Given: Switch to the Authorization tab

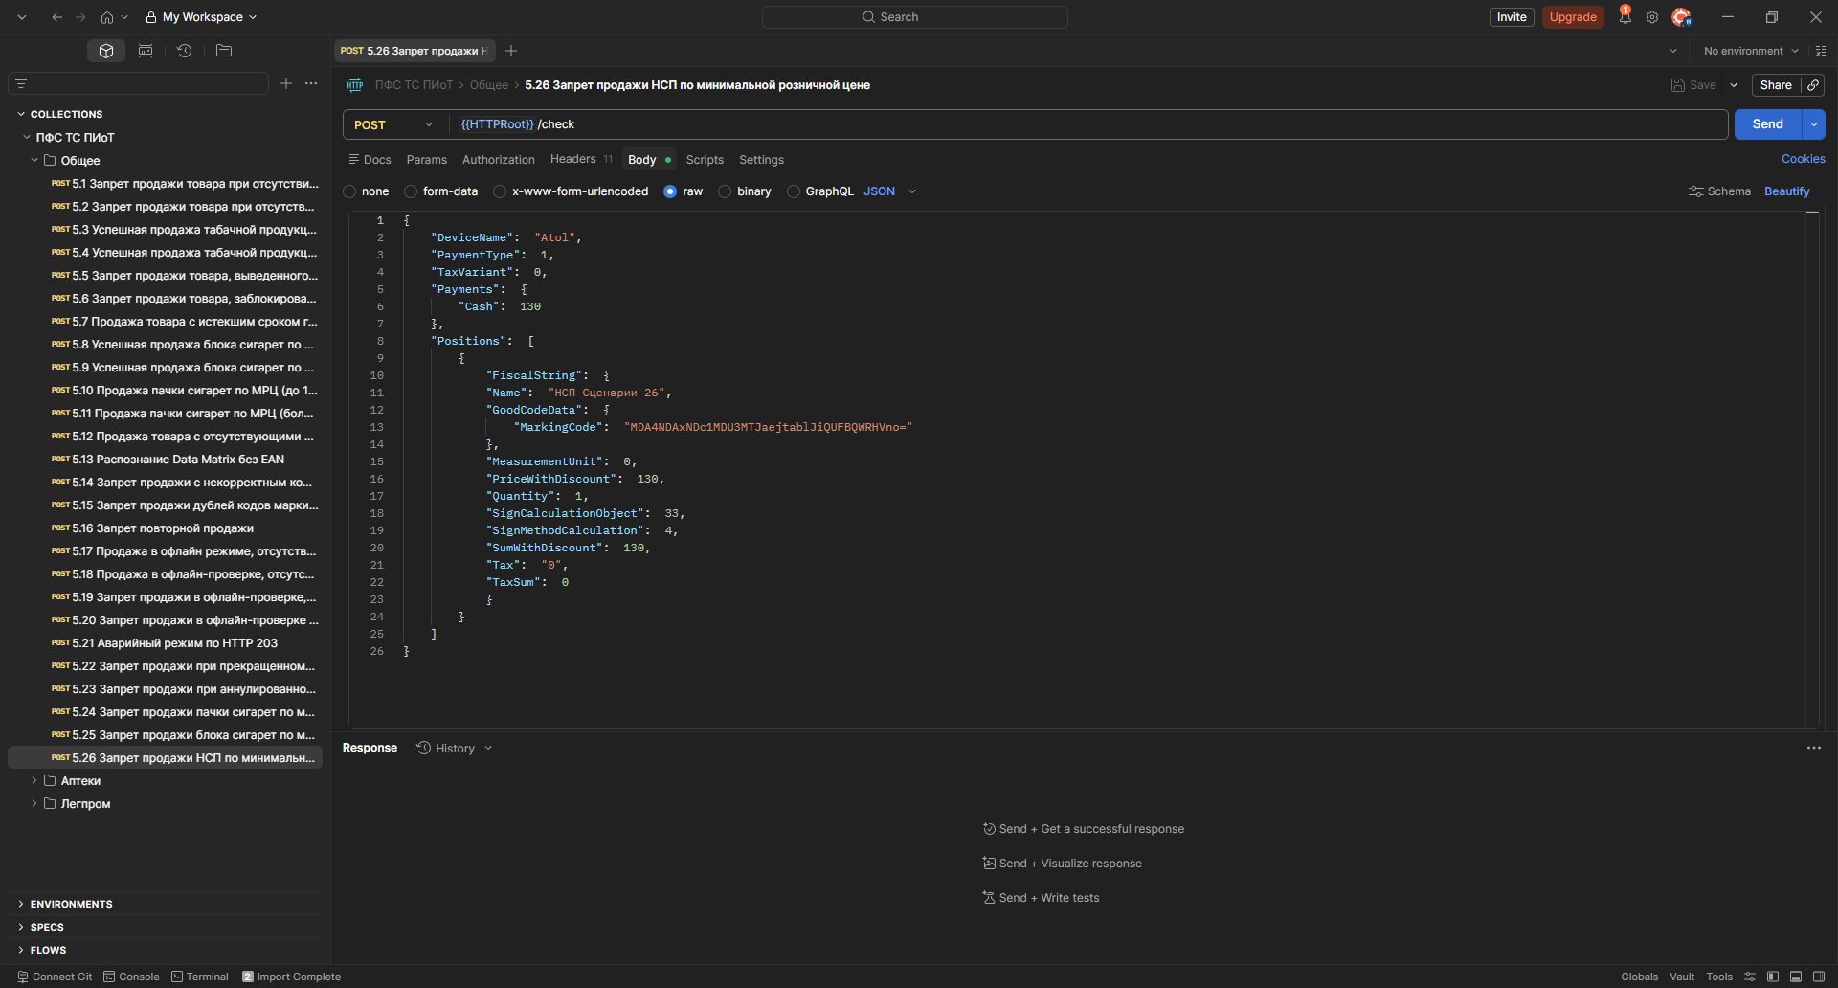Looking at the screenshot, I should click(499, 160).
